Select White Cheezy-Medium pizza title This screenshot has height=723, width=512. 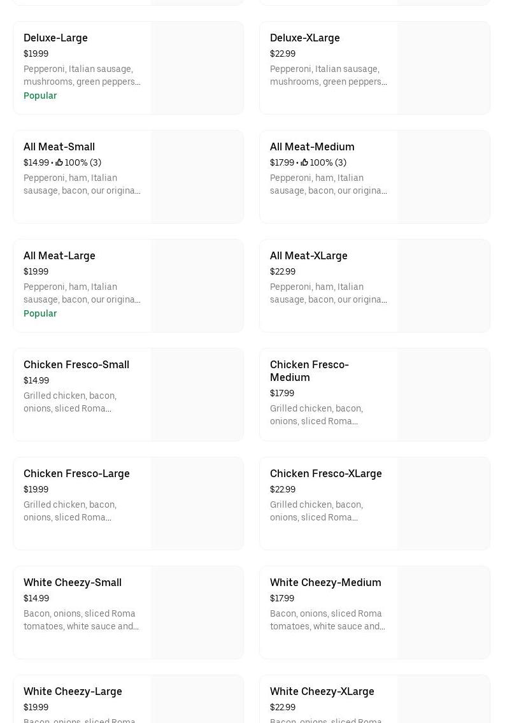coord(325,583)
